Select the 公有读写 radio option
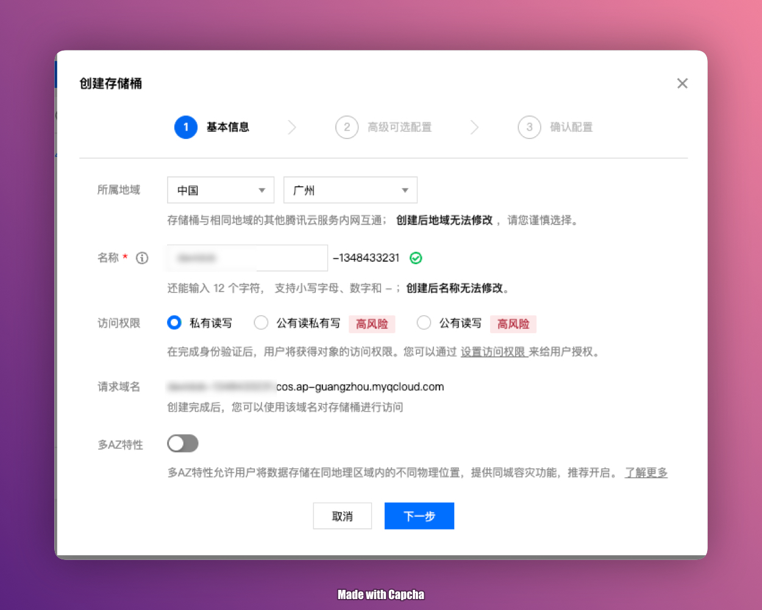 point(424,323)
